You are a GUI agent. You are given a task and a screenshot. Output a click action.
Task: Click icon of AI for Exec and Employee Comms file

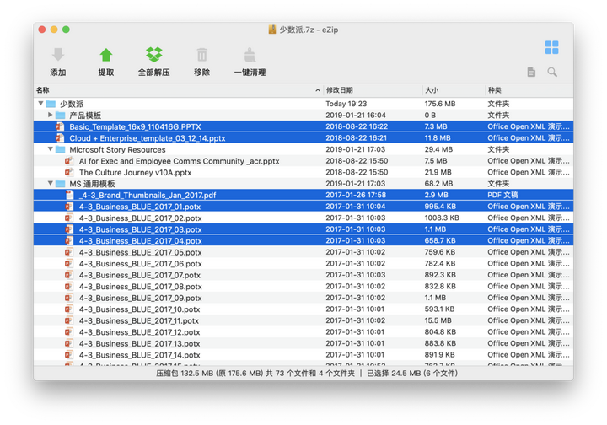[x=69, y=161]
